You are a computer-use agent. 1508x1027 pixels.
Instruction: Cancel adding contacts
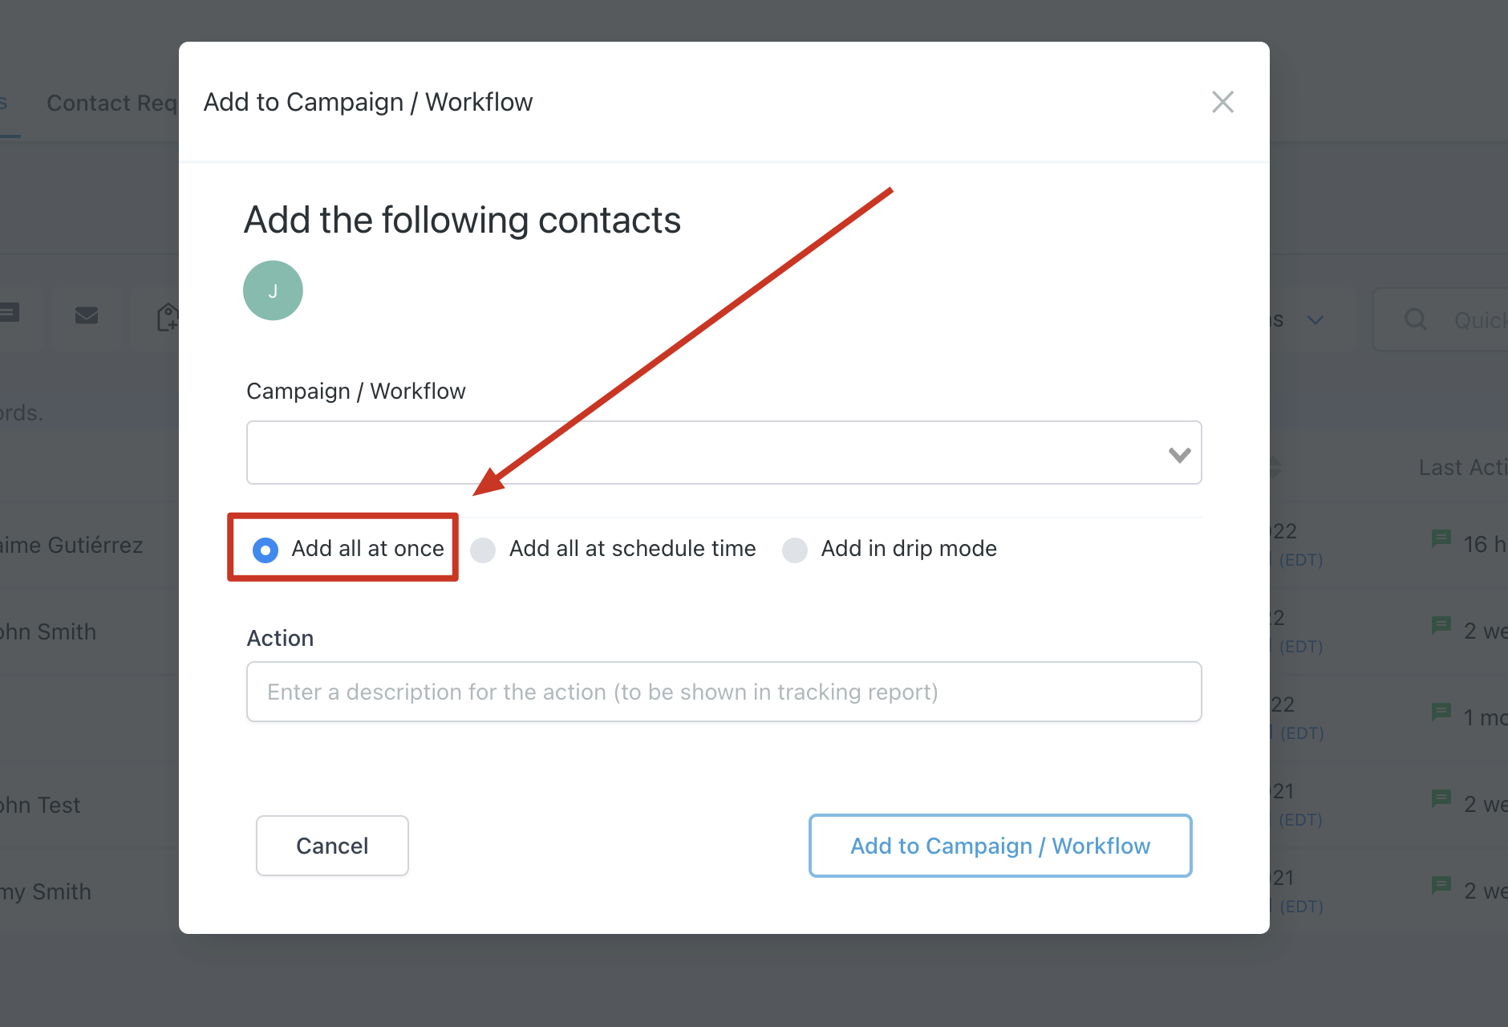332,846
